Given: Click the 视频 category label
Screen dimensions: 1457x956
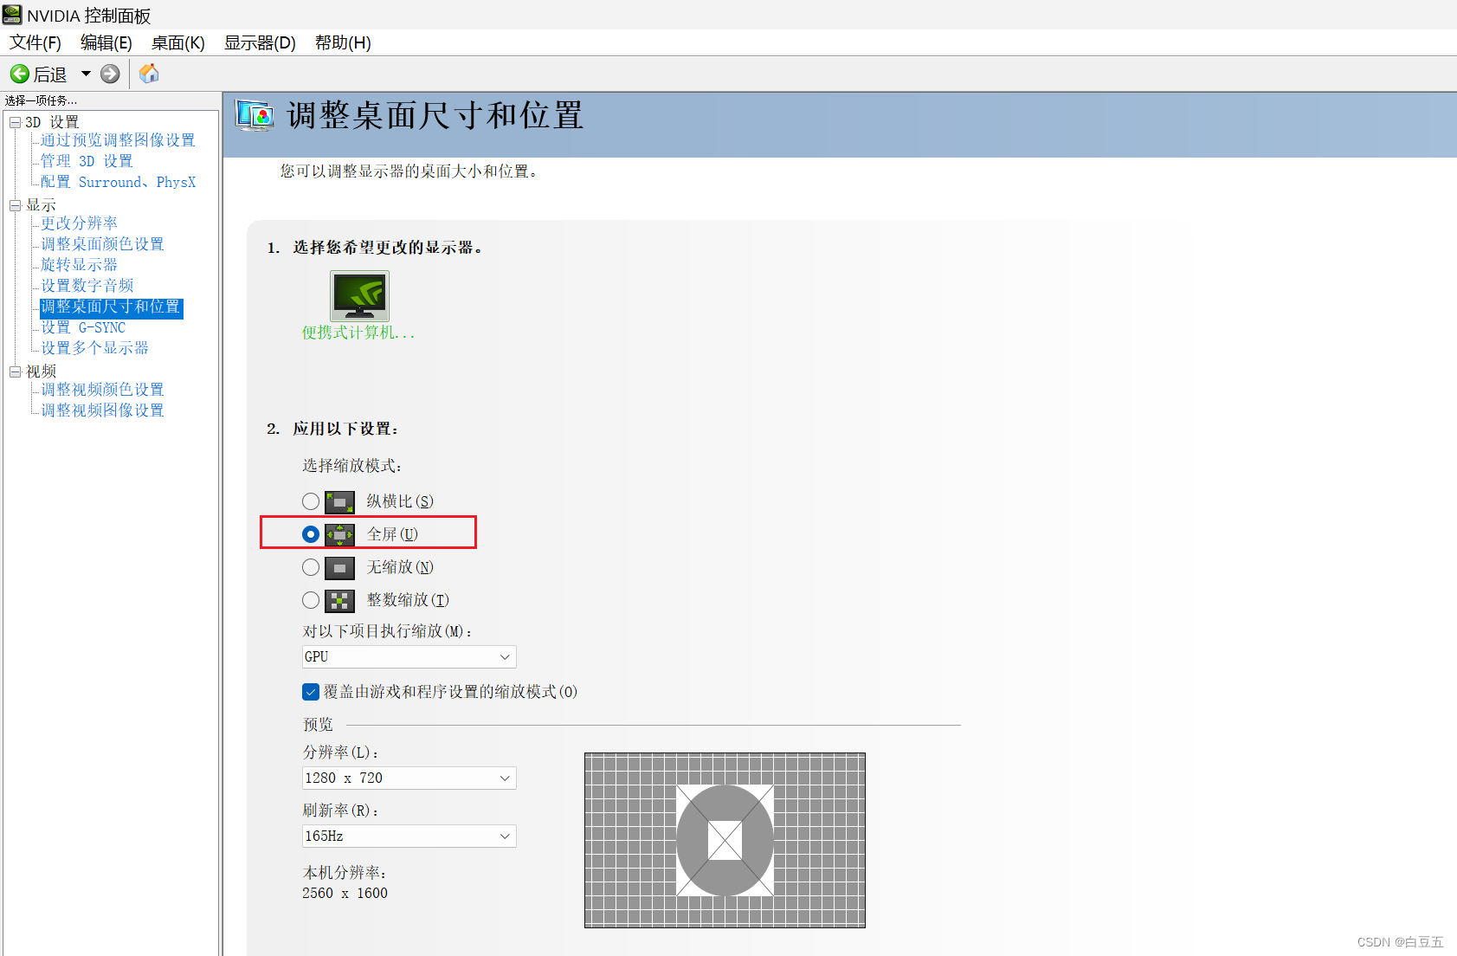Looking at the screenshot, I should 41,371.
